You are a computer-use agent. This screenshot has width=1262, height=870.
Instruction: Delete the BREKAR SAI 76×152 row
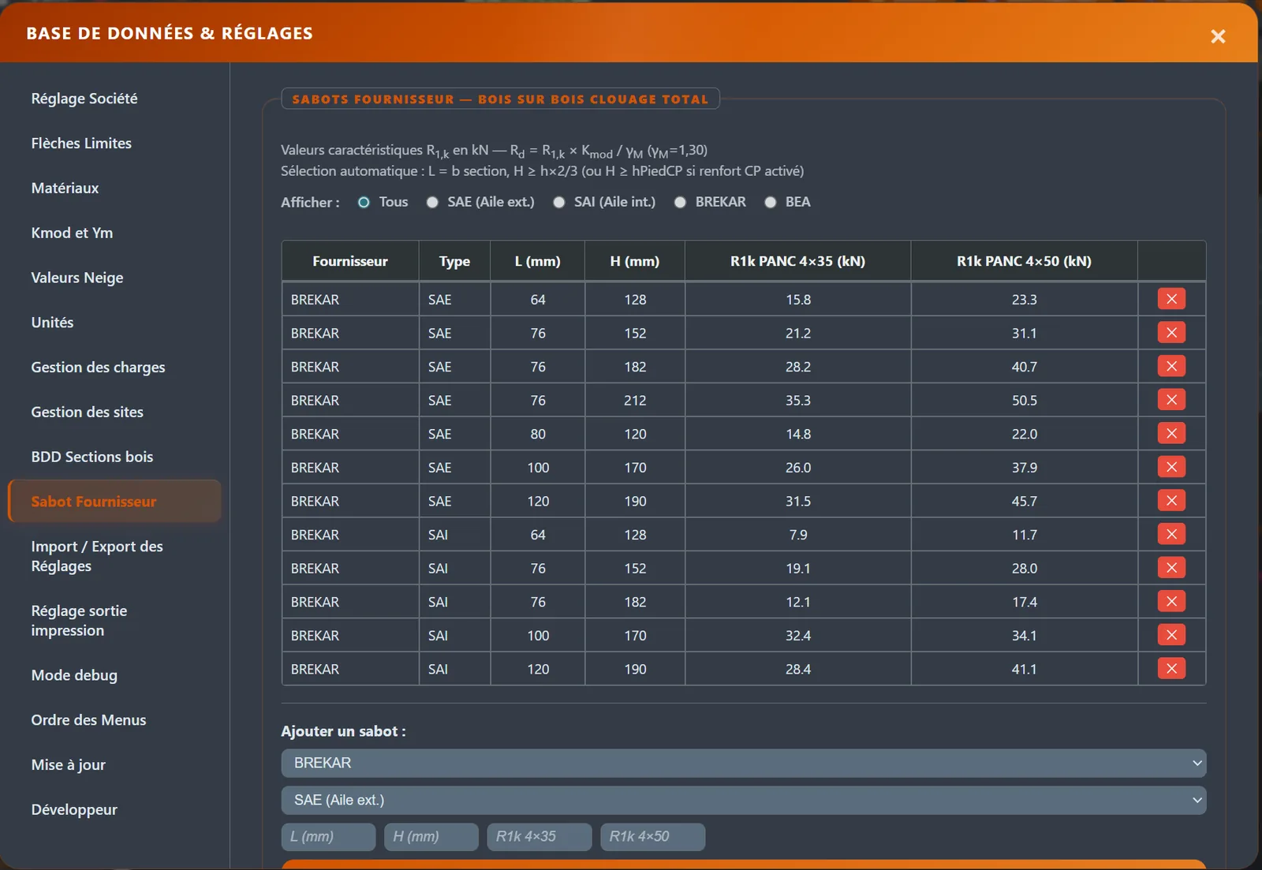coord(1171,568)
